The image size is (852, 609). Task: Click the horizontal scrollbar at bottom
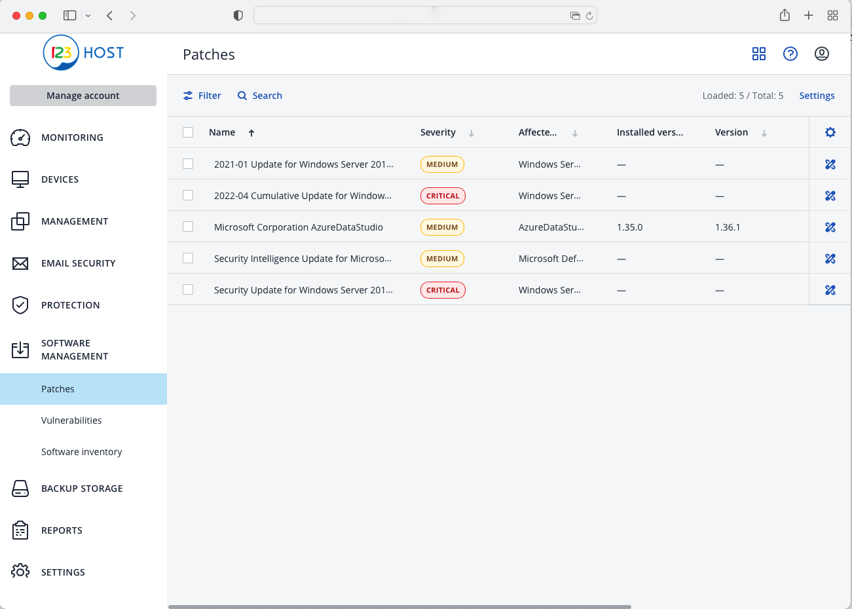coord(399,606)
